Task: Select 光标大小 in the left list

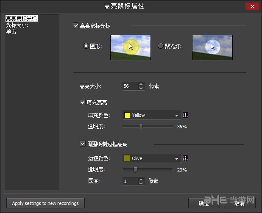Action: tap(17, 25)
